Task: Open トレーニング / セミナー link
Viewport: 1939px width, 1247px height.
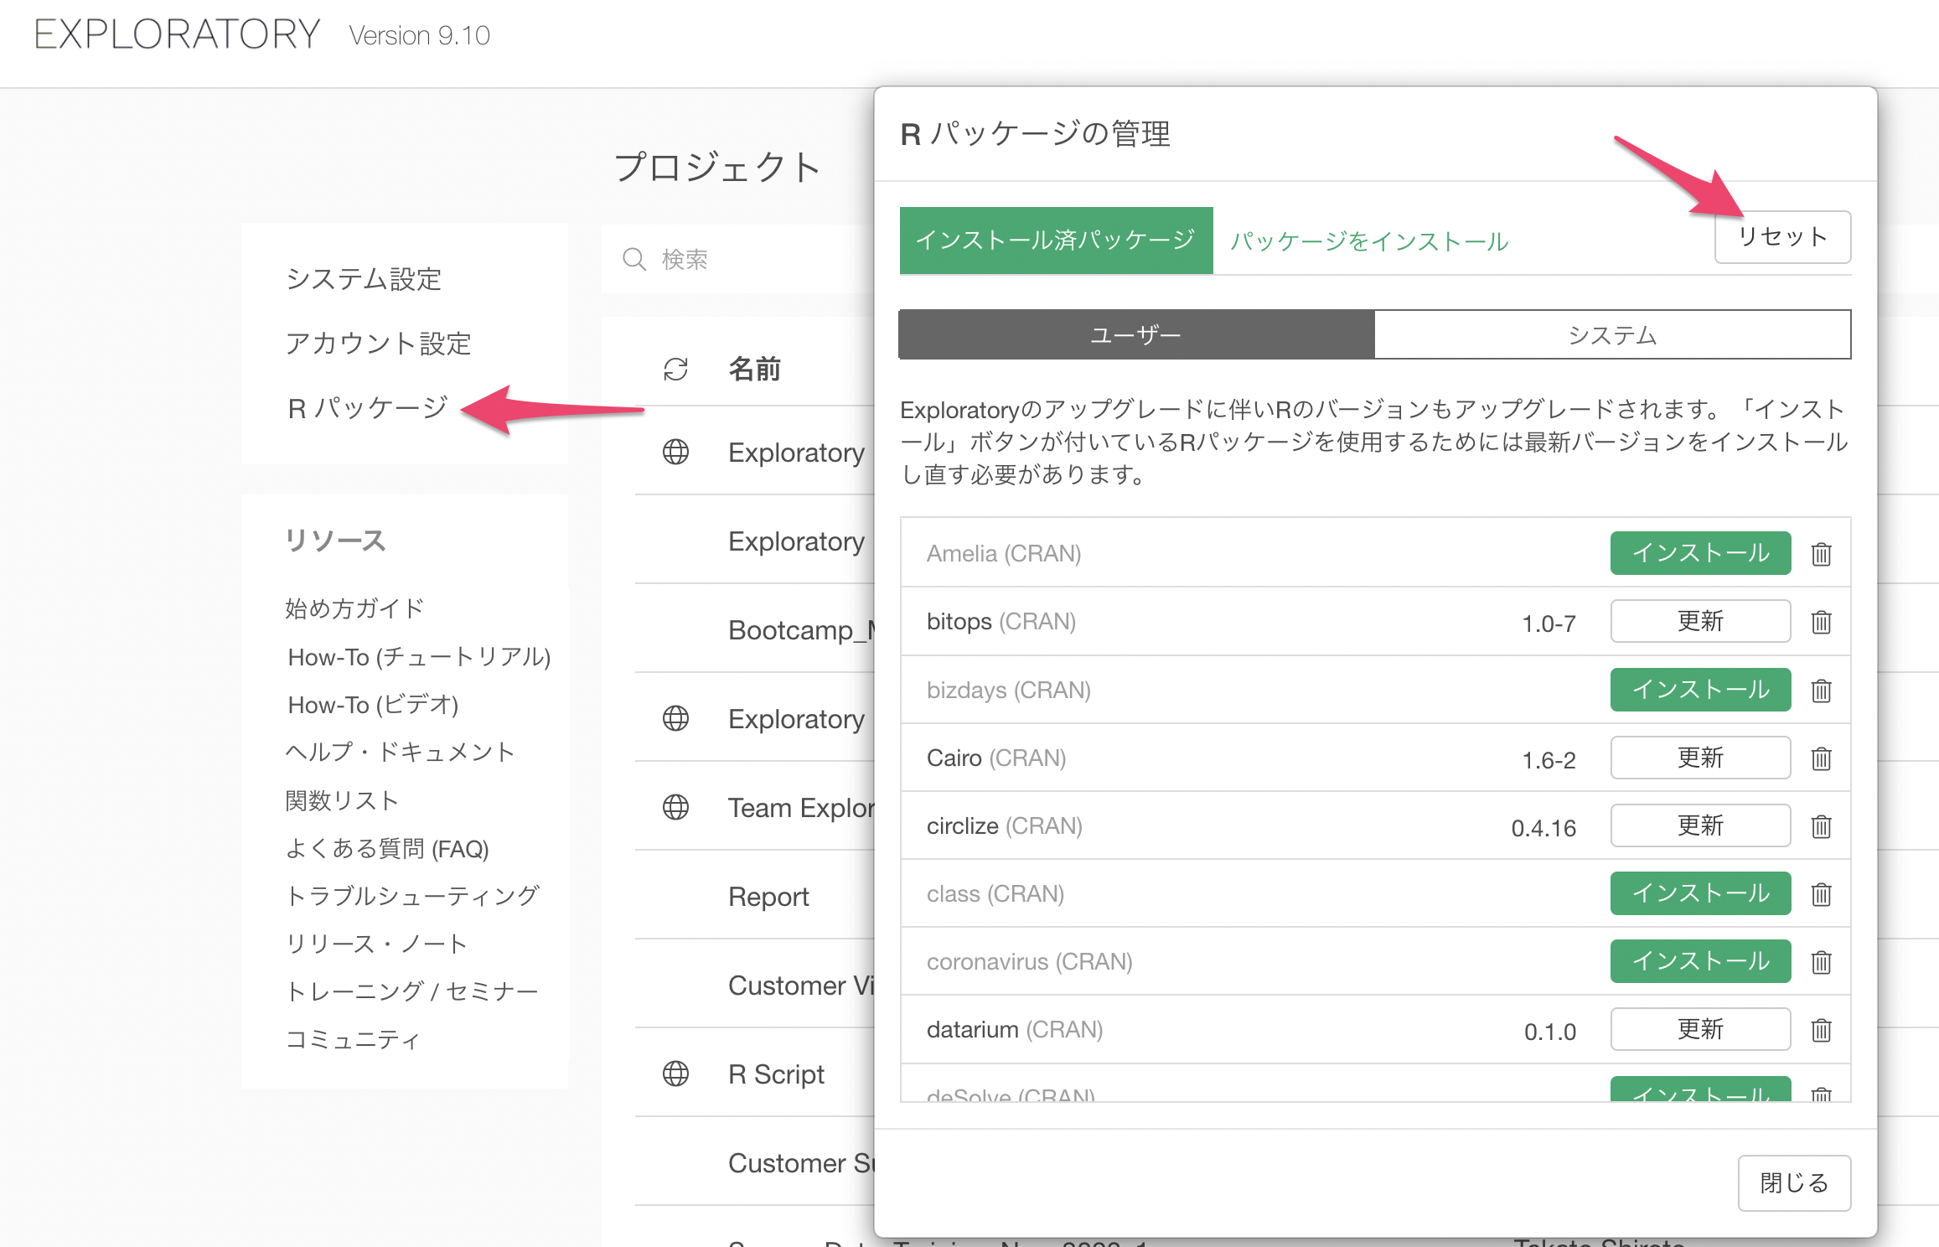Action: (x=412, y=991)
